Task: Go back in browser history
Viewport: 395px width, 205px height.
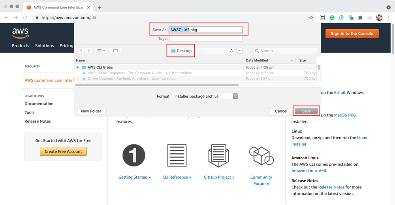Action: [7, 18]
